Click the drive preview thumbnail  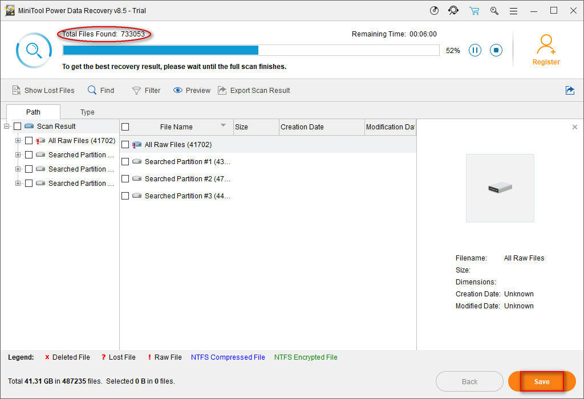(500, 188)
